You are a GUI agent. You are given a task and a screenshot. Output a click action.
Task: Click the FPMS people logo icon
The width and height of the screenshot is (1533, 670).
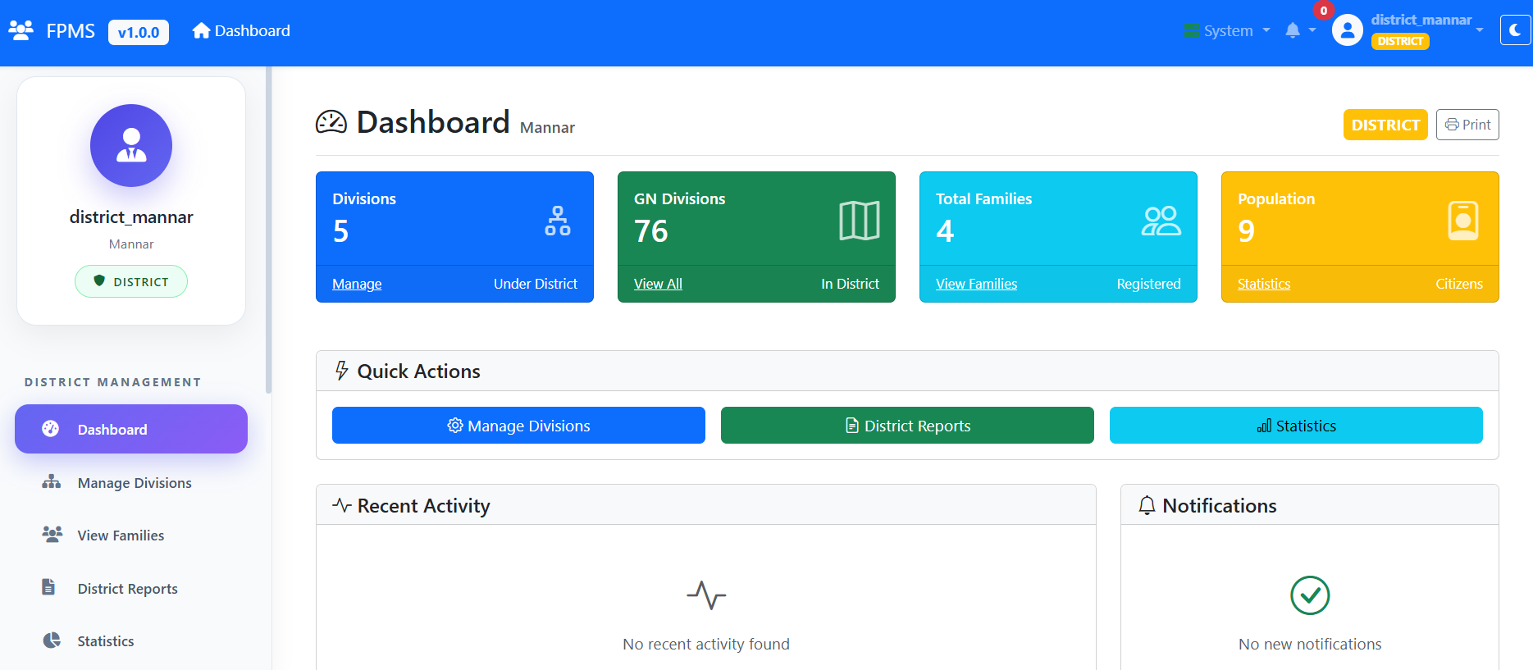point(21,31)
